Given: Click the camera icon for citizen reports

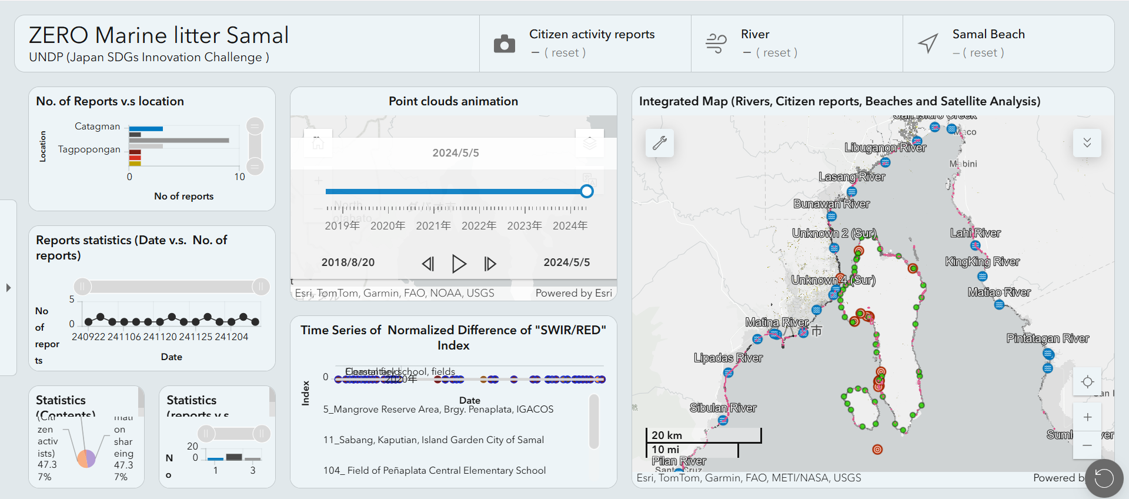Looking at the screenshot, I should coord(504,44).
